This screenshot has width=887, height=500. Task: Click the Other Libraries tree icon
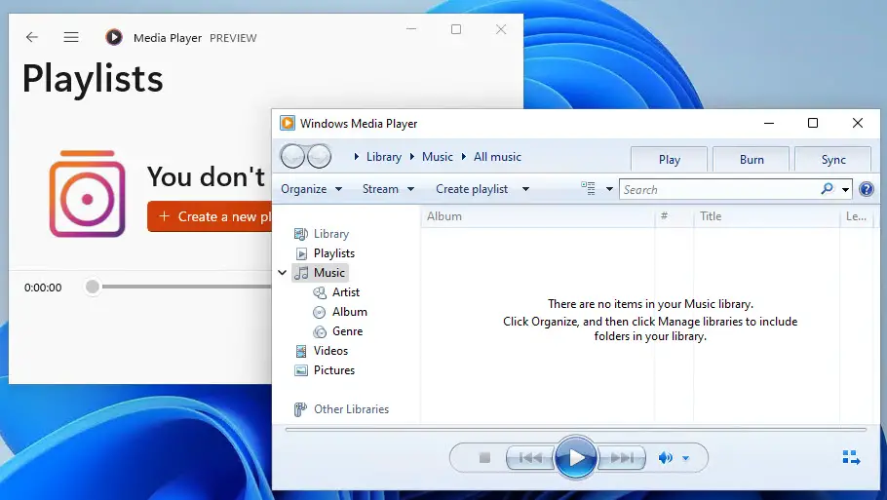click(x=300, y=409)
